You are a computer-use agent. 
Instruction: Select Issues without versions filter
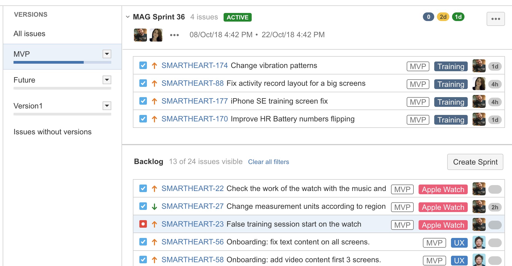pyautogui.click(x=53, y=132)
